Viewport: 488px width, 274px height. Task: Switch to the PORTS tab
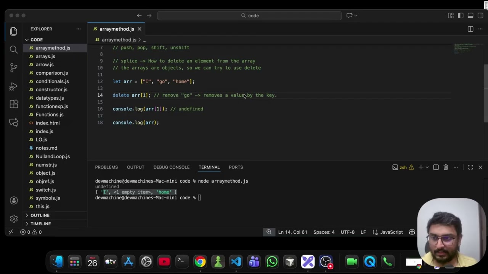point(236,167)
